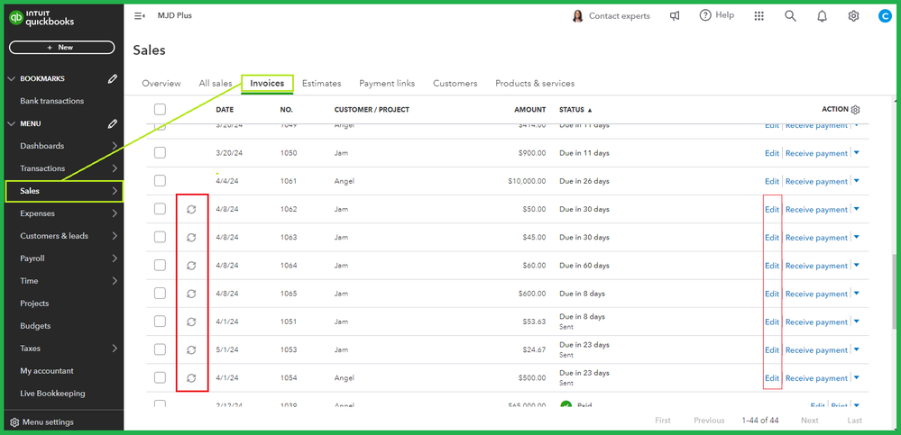Viewport: 901px width, 435px height.
Task: Toggle the select-all checkbox in header
Action: [x=160, y=110]
